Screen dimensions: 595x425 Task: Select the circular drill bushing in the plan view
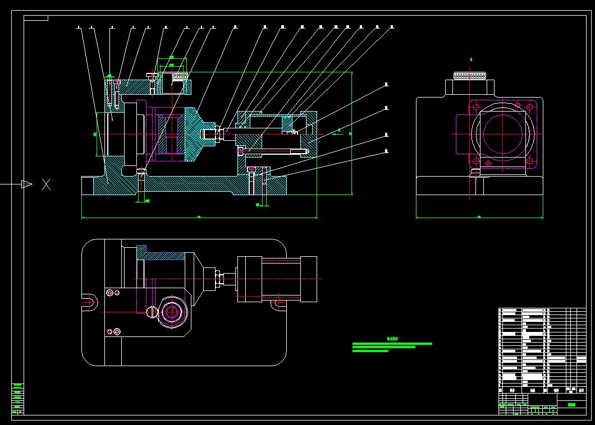click(172, 312)
